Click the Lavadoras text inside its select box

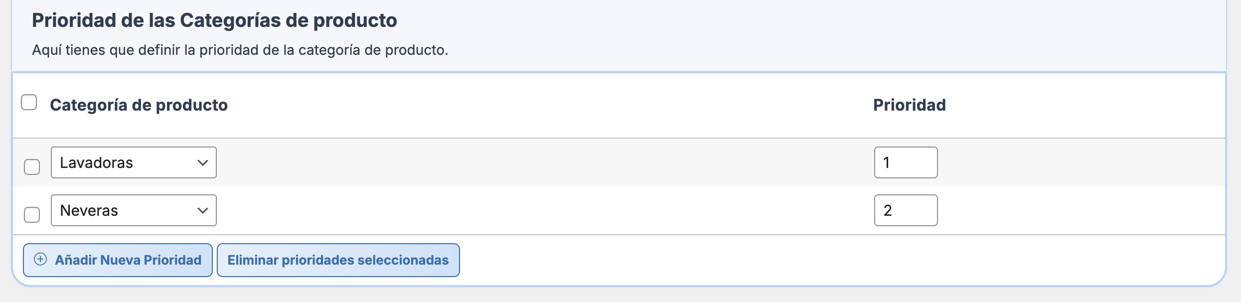(96, 162)
